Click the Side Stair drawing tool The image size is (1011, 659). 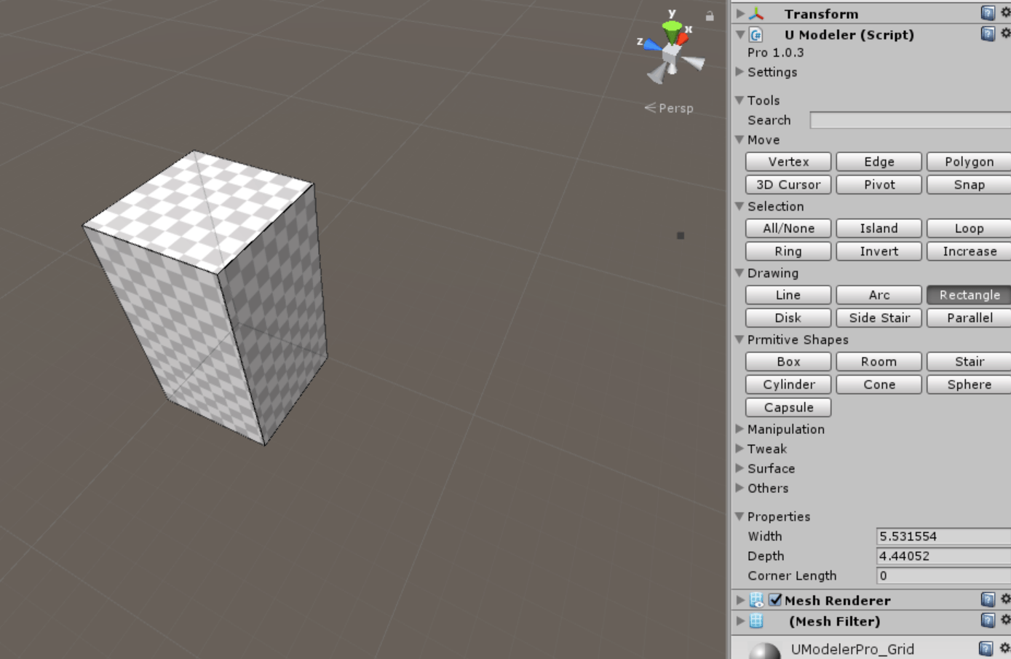878,317
